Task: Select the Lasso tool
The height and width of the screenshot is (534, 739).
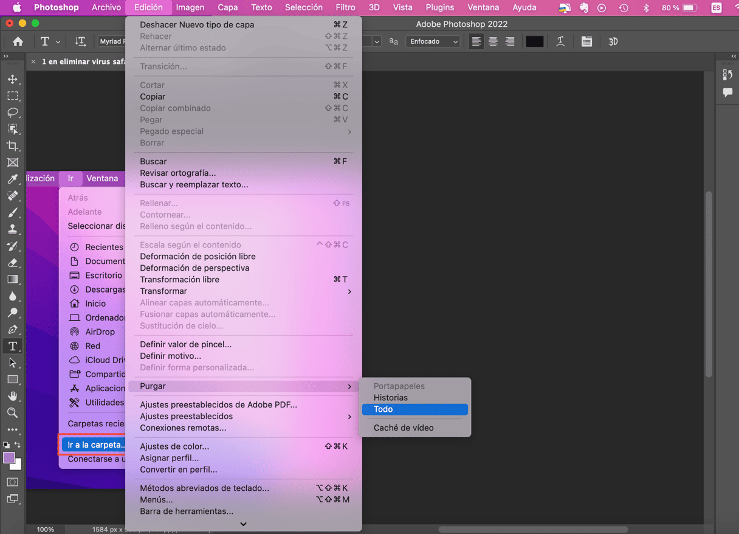Action: point(12,113)
